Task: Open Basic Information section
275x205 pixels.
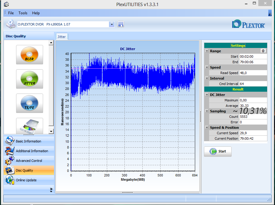Action: (29, 141)
